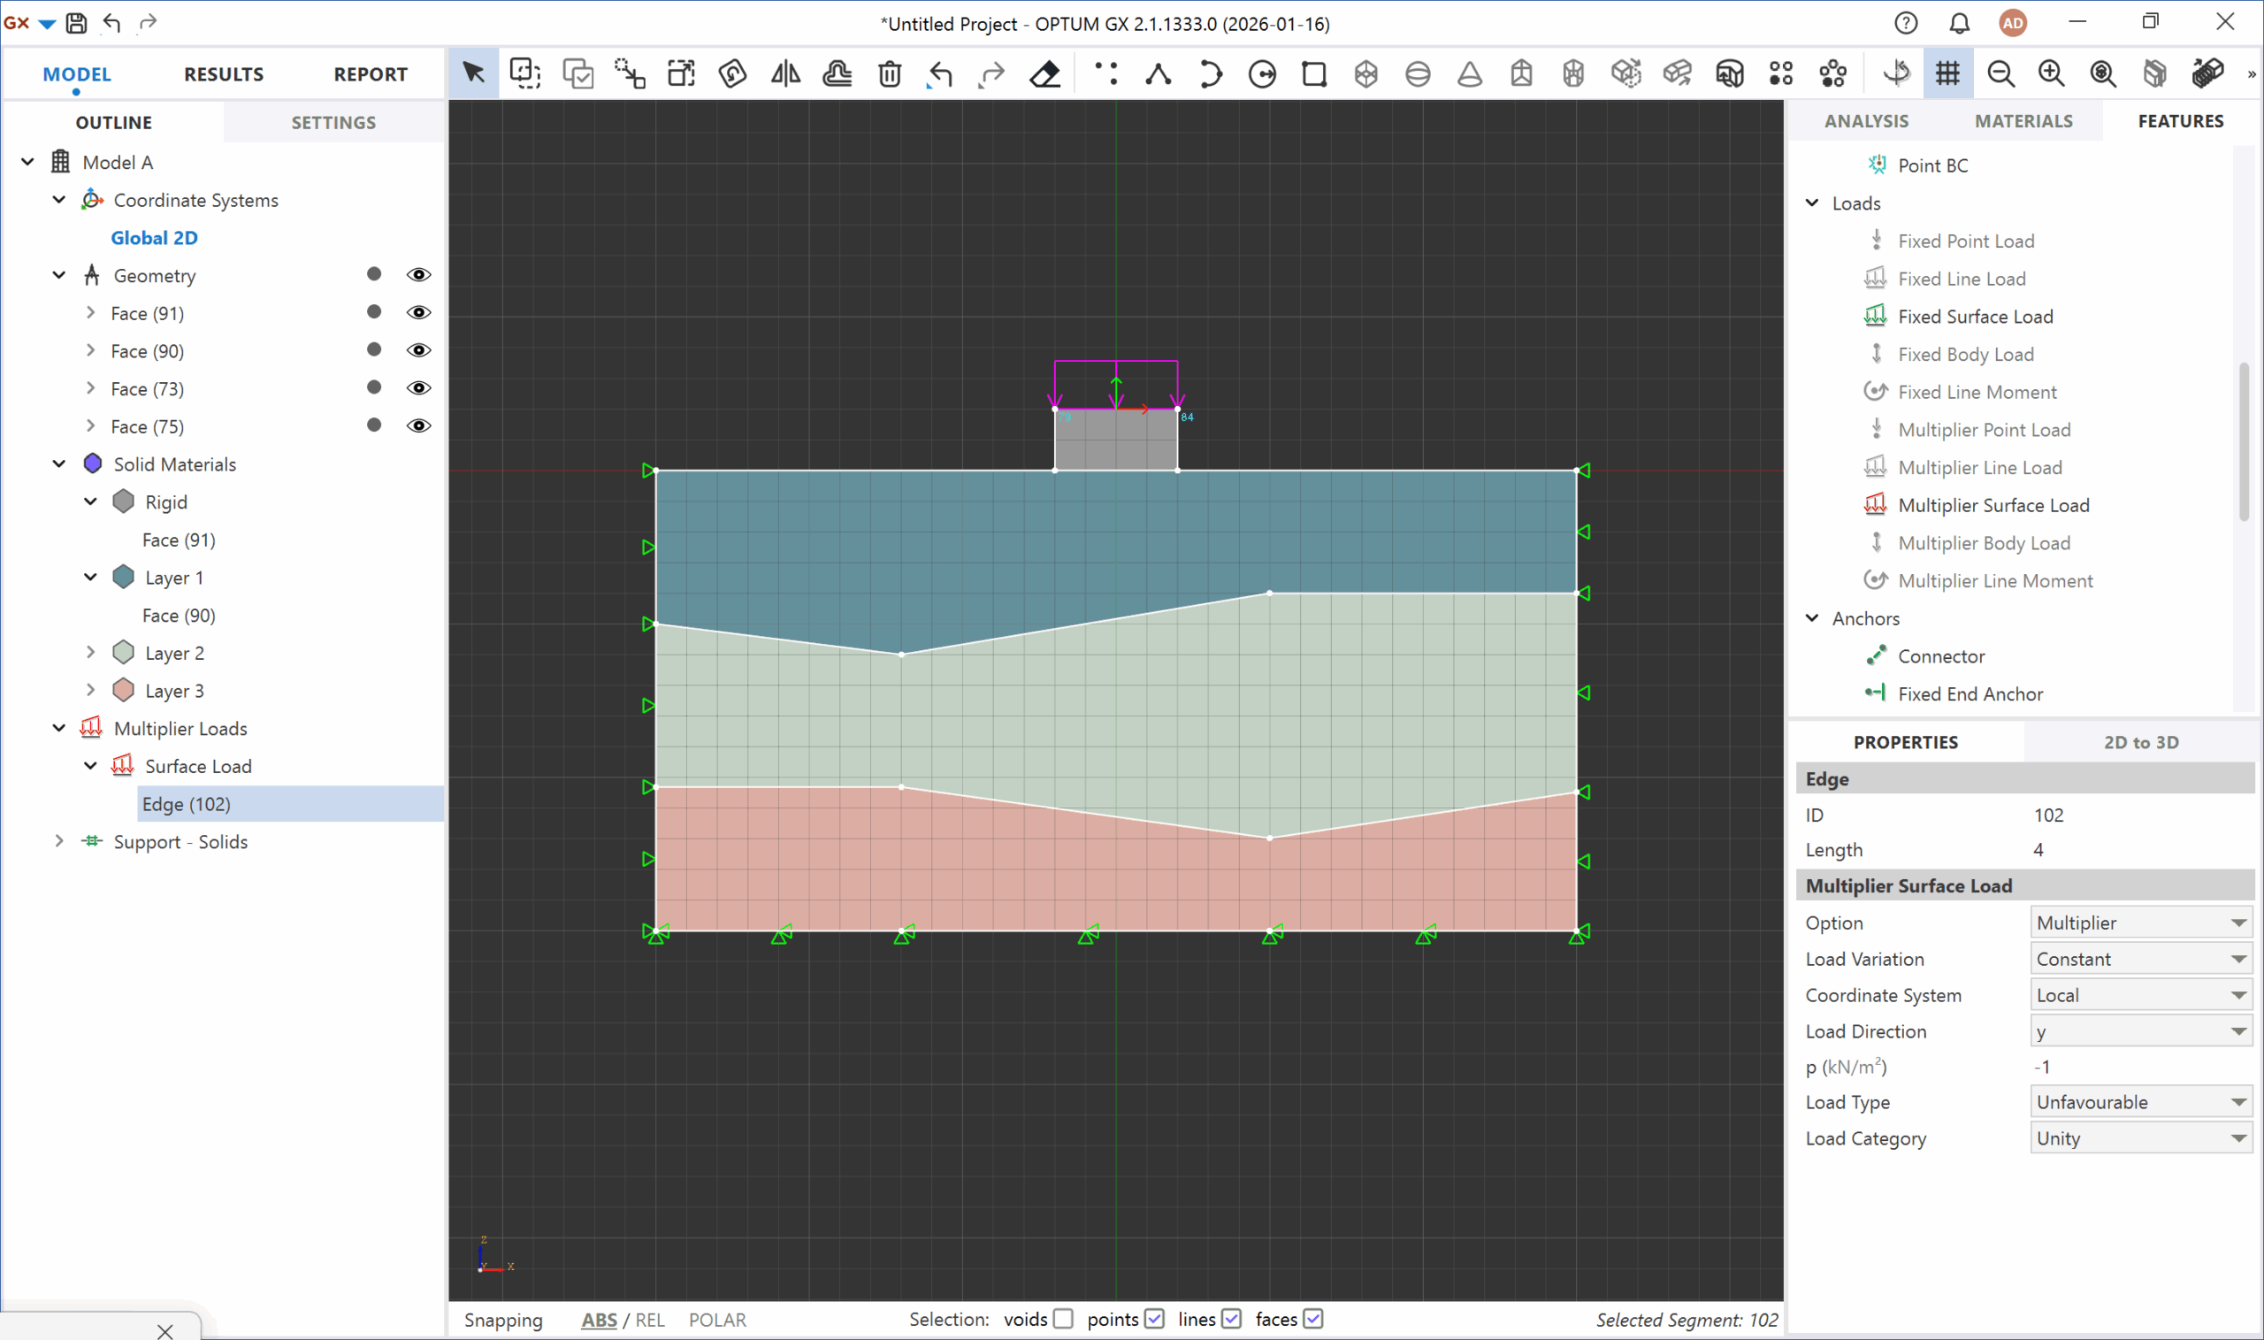Open the notifications bell icon
Image resolution: width=2264 pixels, height=1340 pixels.
tap(1959, 23)
